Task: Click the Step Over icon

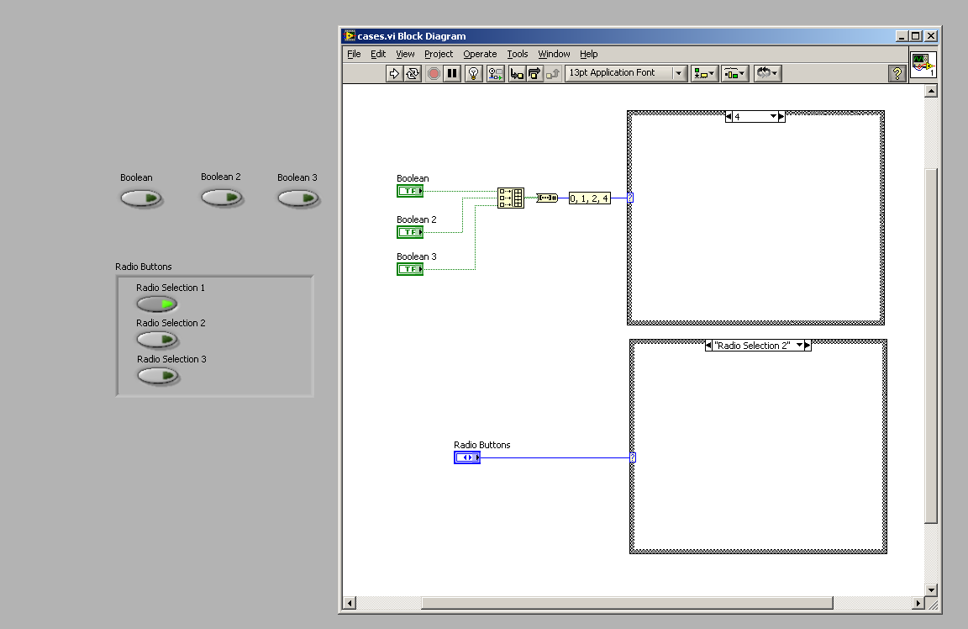Action: [x=534, y=73]
